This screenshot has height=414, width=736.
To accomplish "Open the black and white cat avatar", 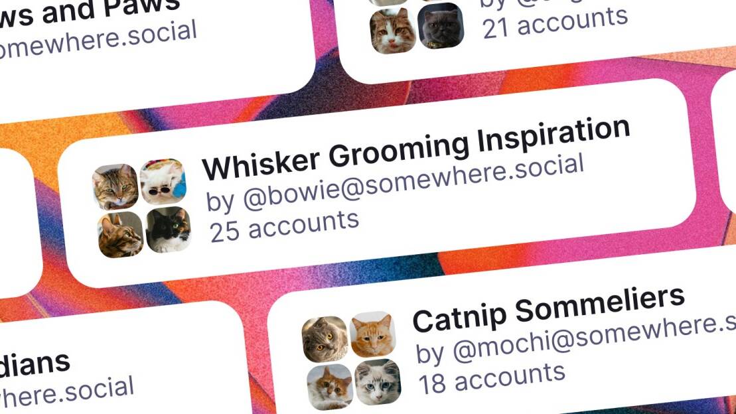I will click(x=169, y=229).
